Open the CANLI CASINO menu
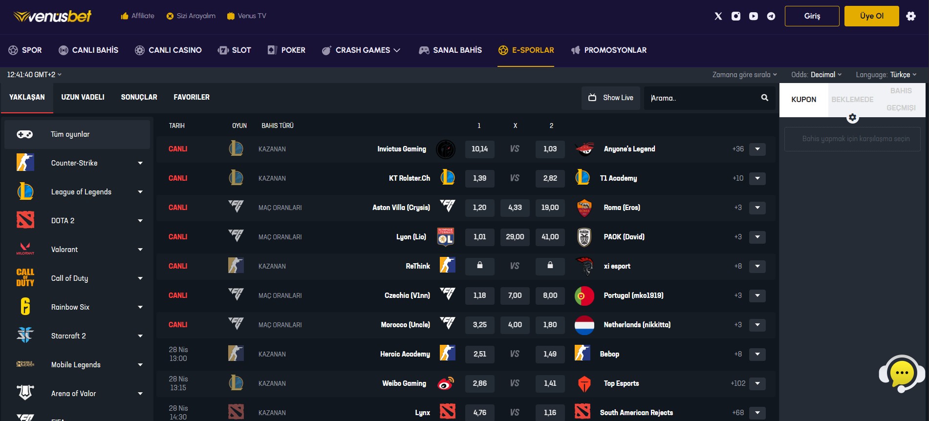This screenshot has height=421, width=929. (168, 50)
